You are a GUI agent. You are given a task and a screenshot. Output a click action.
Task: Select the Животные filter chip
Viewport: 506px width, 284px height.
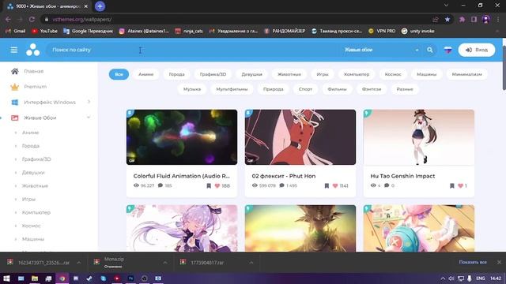click(289, 74)
